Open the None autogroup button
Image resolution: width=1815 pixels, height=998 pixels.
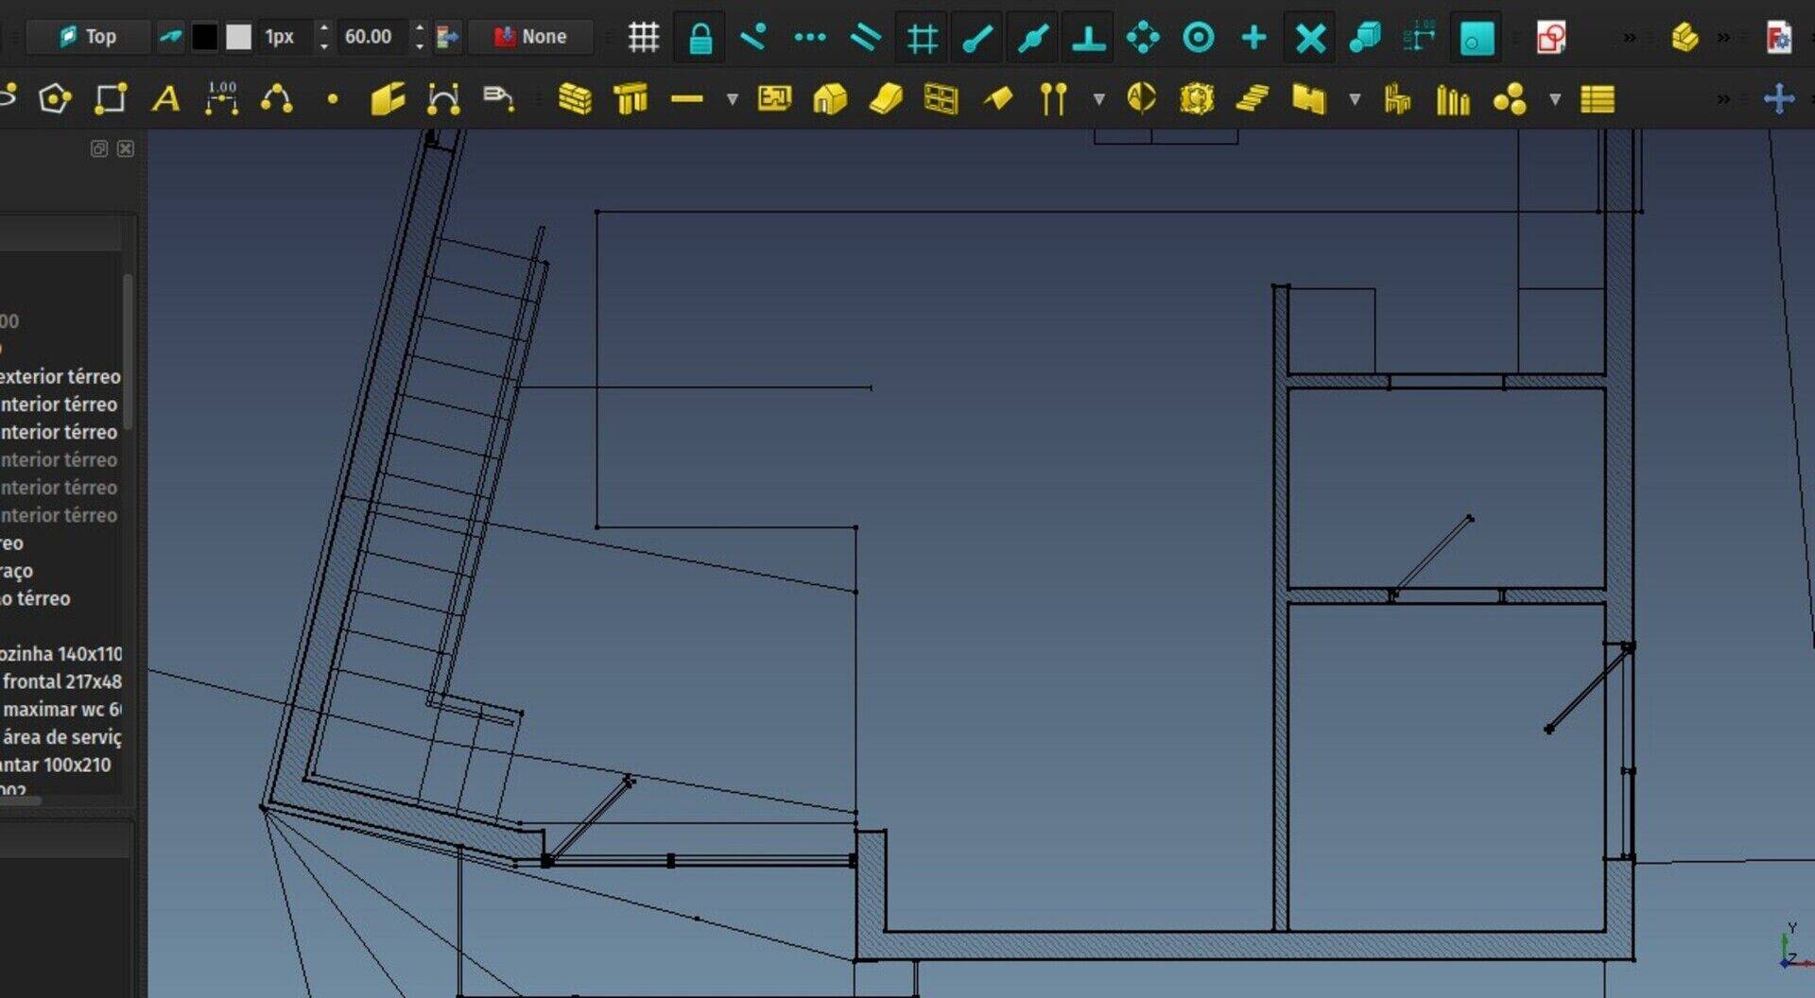[531, 37]
